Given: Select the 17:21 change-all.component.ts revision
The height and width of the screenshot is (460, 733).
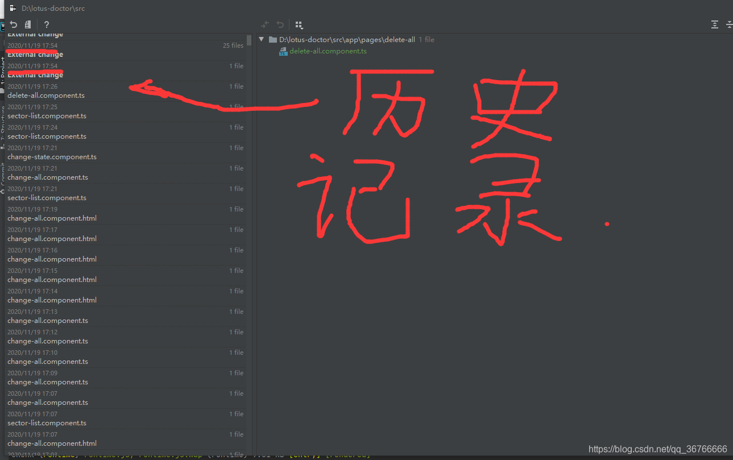Looking at the screenshot, I should tap(125, 173).
